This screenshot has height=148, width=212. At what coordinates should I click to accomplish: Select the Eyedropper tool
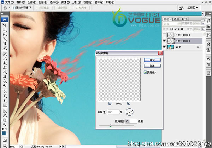tap(5, 115)
